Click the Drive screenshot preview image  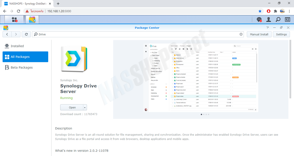coord(201,78)
